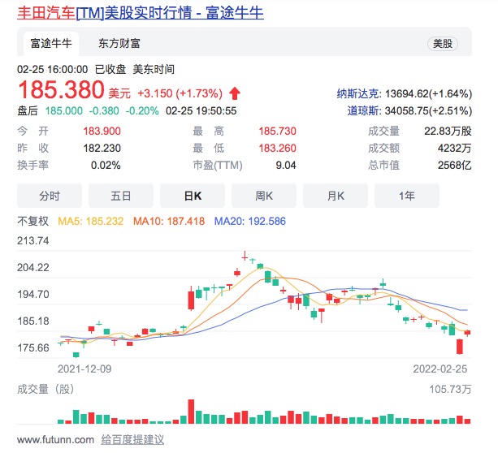Click the 市盈(TTM) value 9.04
This screenshot has height=453, width=498.
[286, 166]
